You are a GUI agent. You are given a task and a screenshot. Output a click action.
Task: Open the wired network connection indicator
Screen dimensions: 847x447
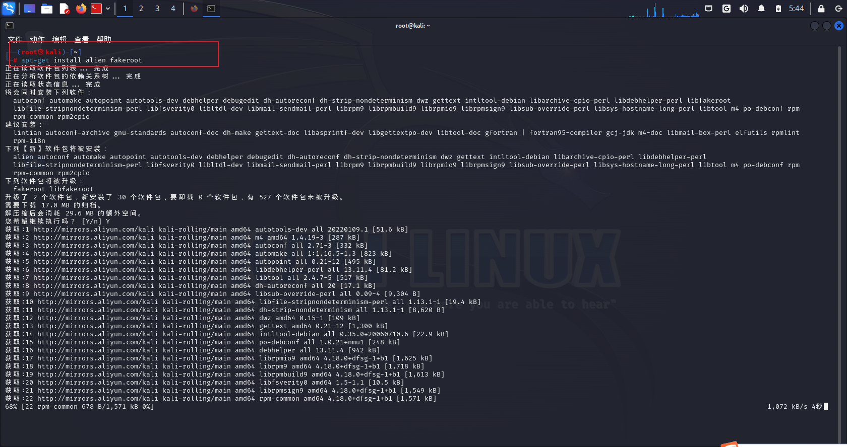pos(709,9)
